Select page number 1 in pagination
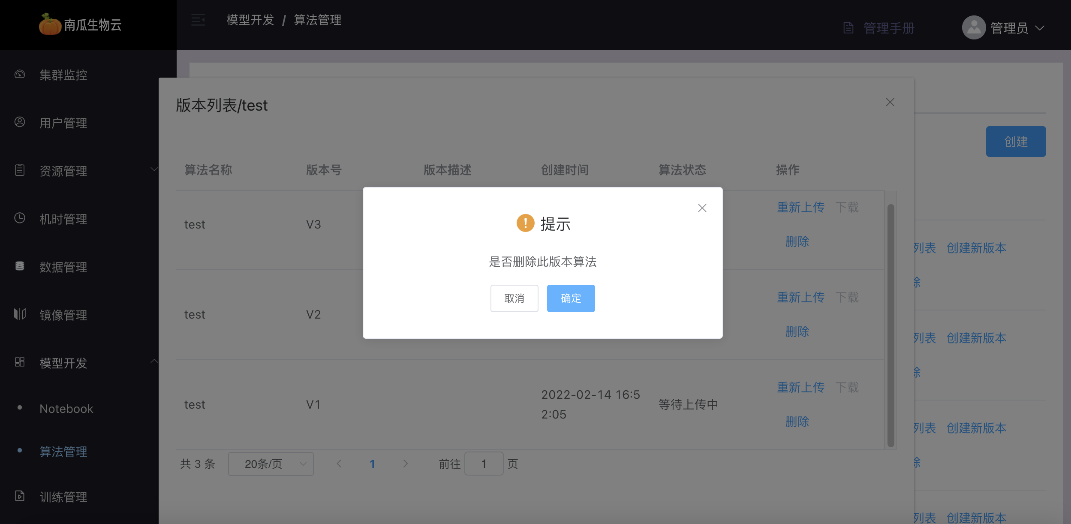 (373, 464)
